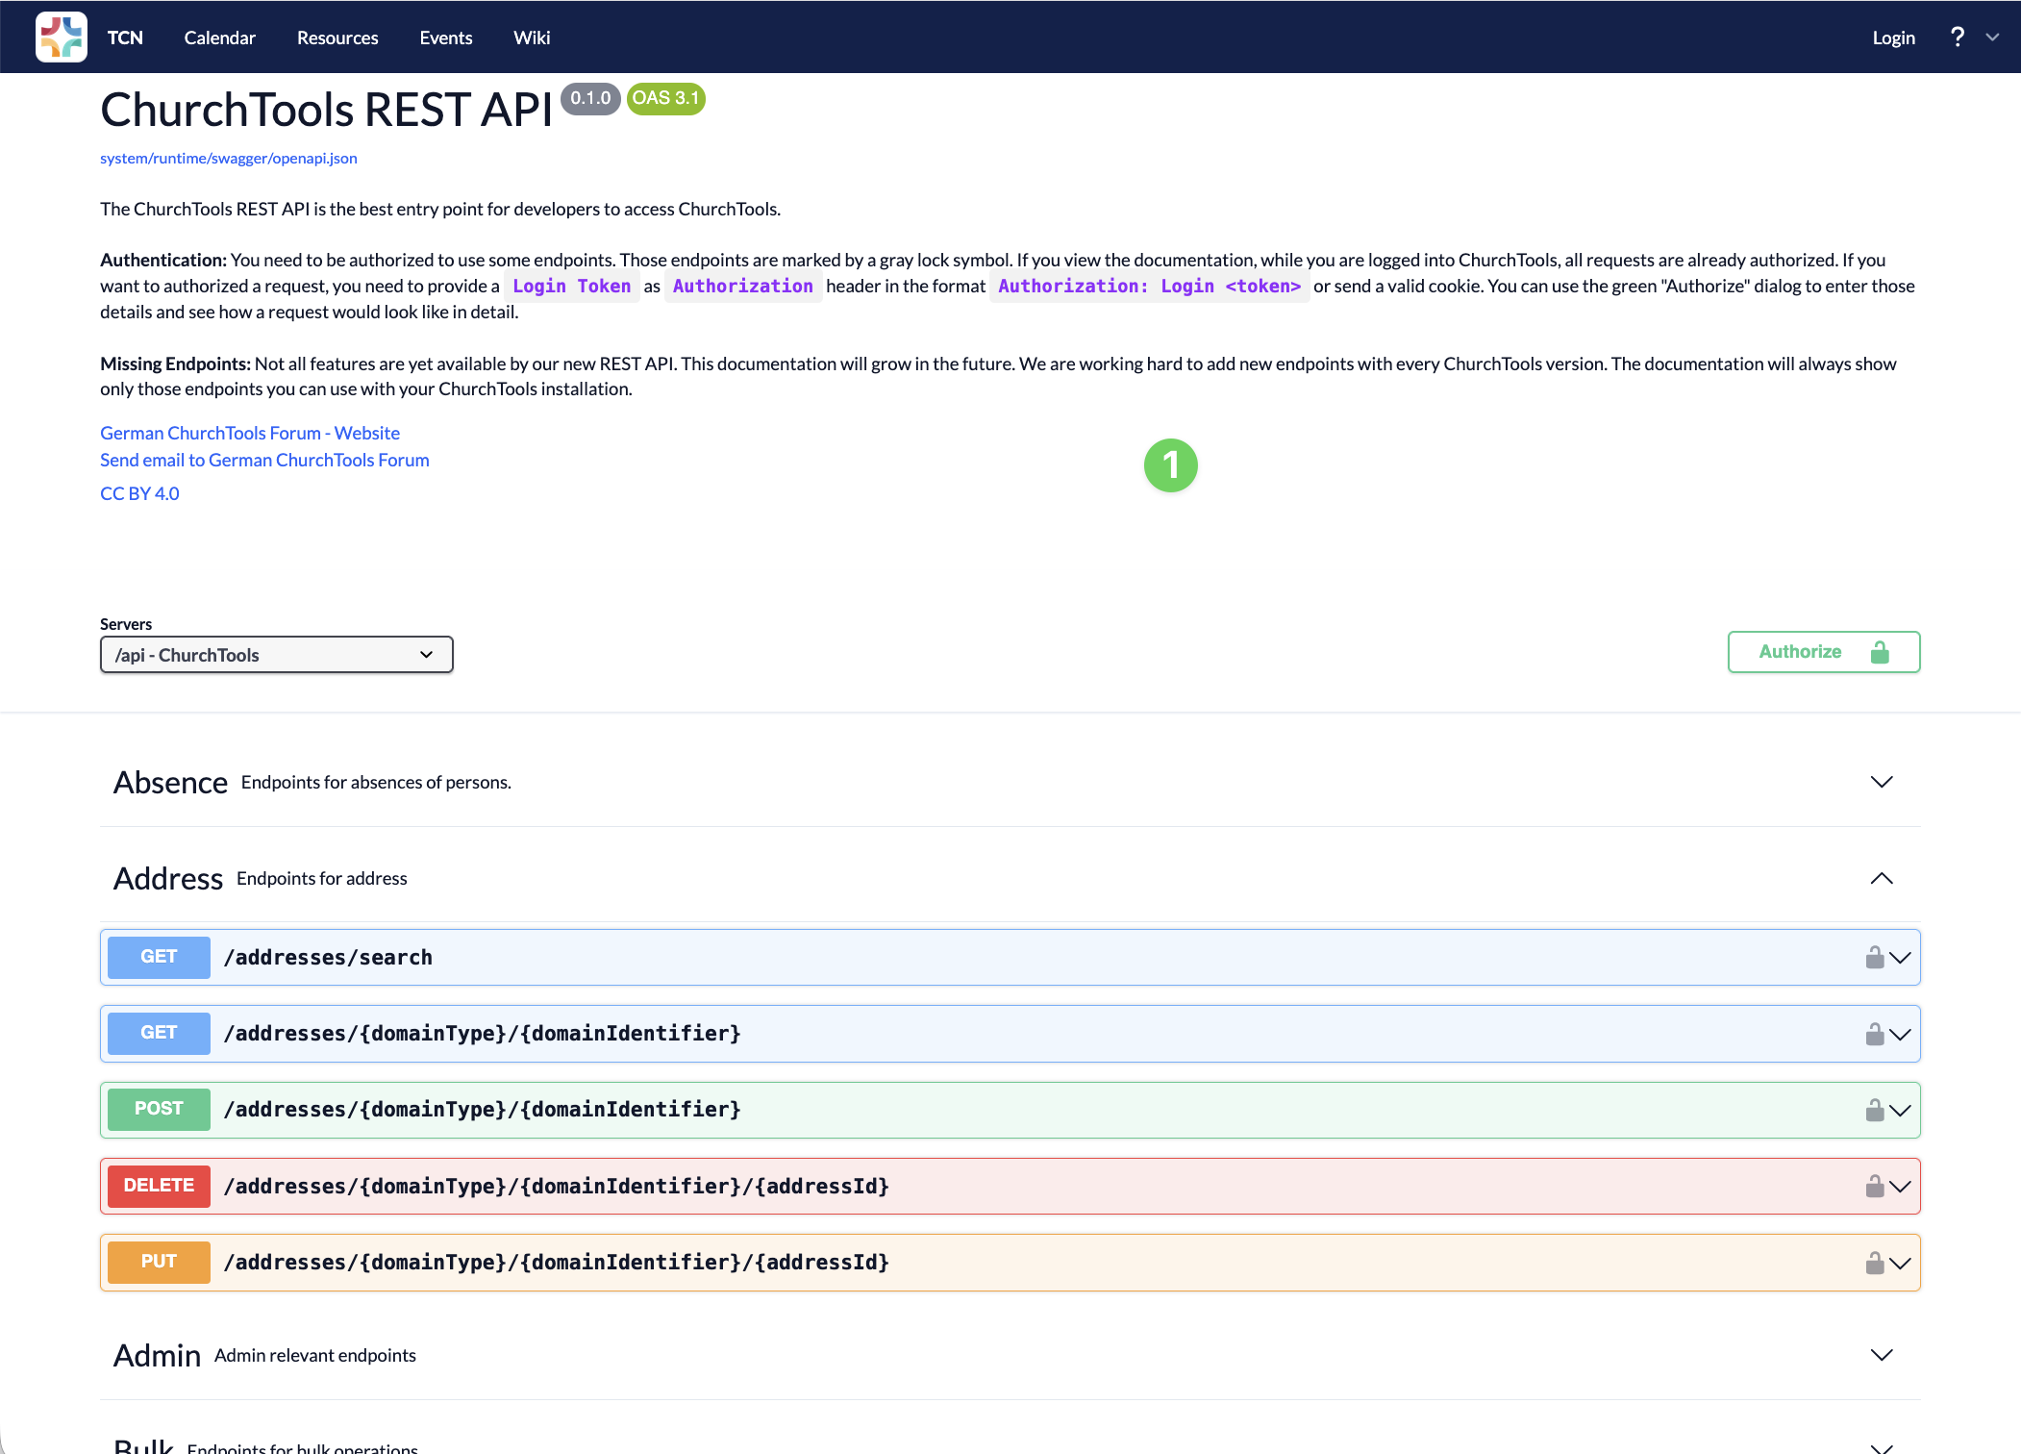Expand chevron of the POST addresses endpoint
The image size is (2021, 1454).
click(x=1900, y=1111)
